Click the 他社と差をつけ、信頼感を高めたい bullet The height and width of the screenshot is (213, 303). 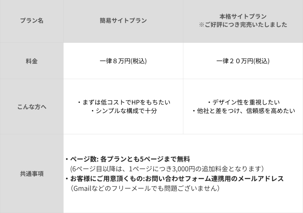(244, 111)
